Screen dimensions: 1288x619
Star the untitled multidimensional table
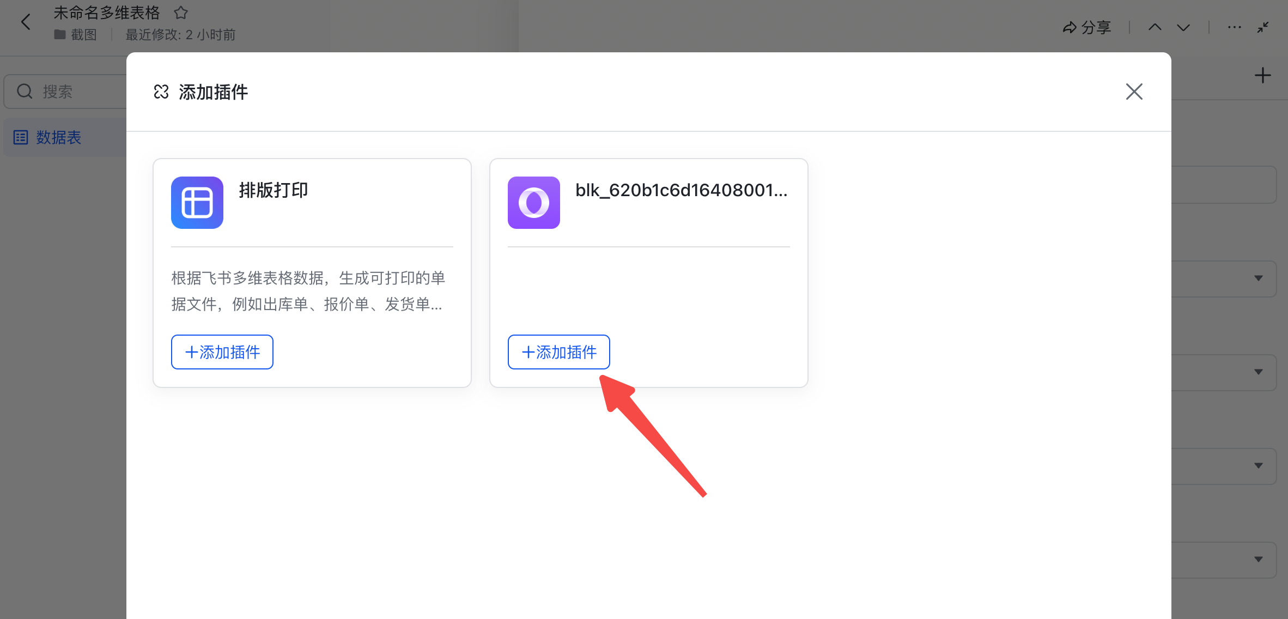(x=181, y=13)
